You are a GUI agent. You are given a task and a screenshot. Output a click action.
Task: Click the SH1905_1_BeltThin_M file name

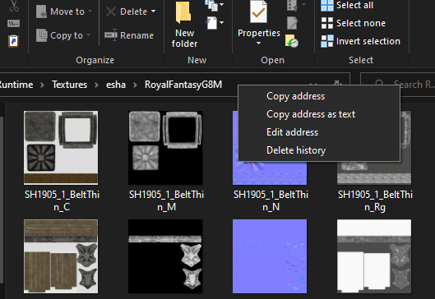click(166, 200)
